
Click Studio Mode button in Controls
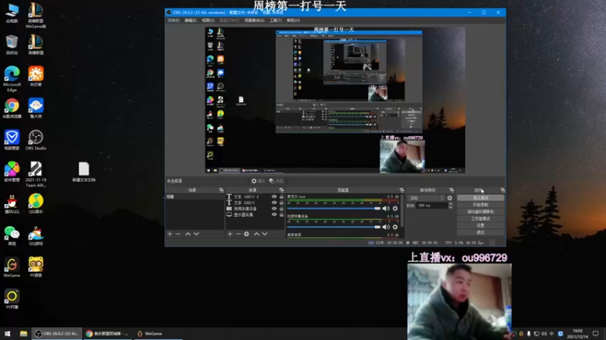[480, 218]
